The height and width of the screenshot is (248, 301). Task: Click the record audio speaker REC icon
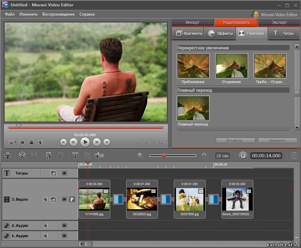pos(99,156)
